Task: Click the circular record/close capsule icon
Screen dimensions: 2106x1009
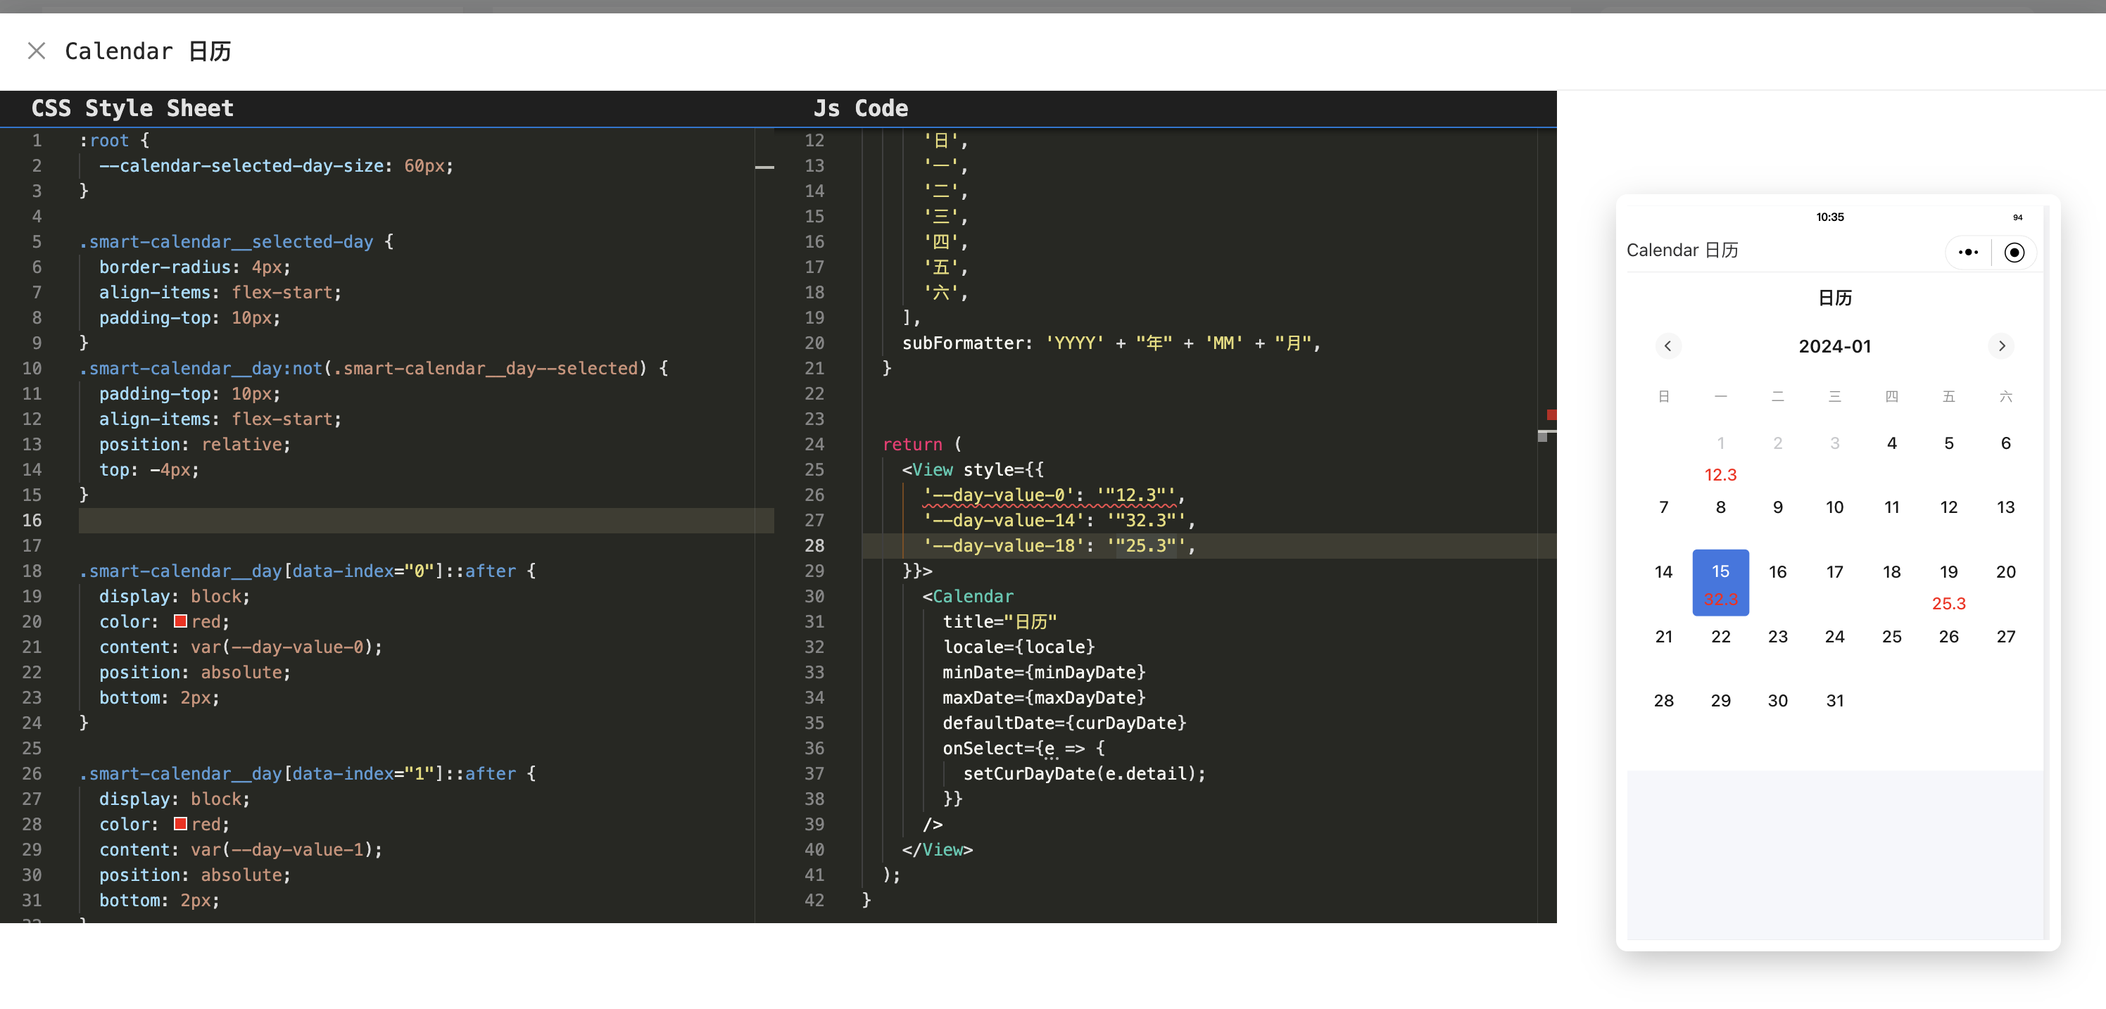Action: [2014, 253]
